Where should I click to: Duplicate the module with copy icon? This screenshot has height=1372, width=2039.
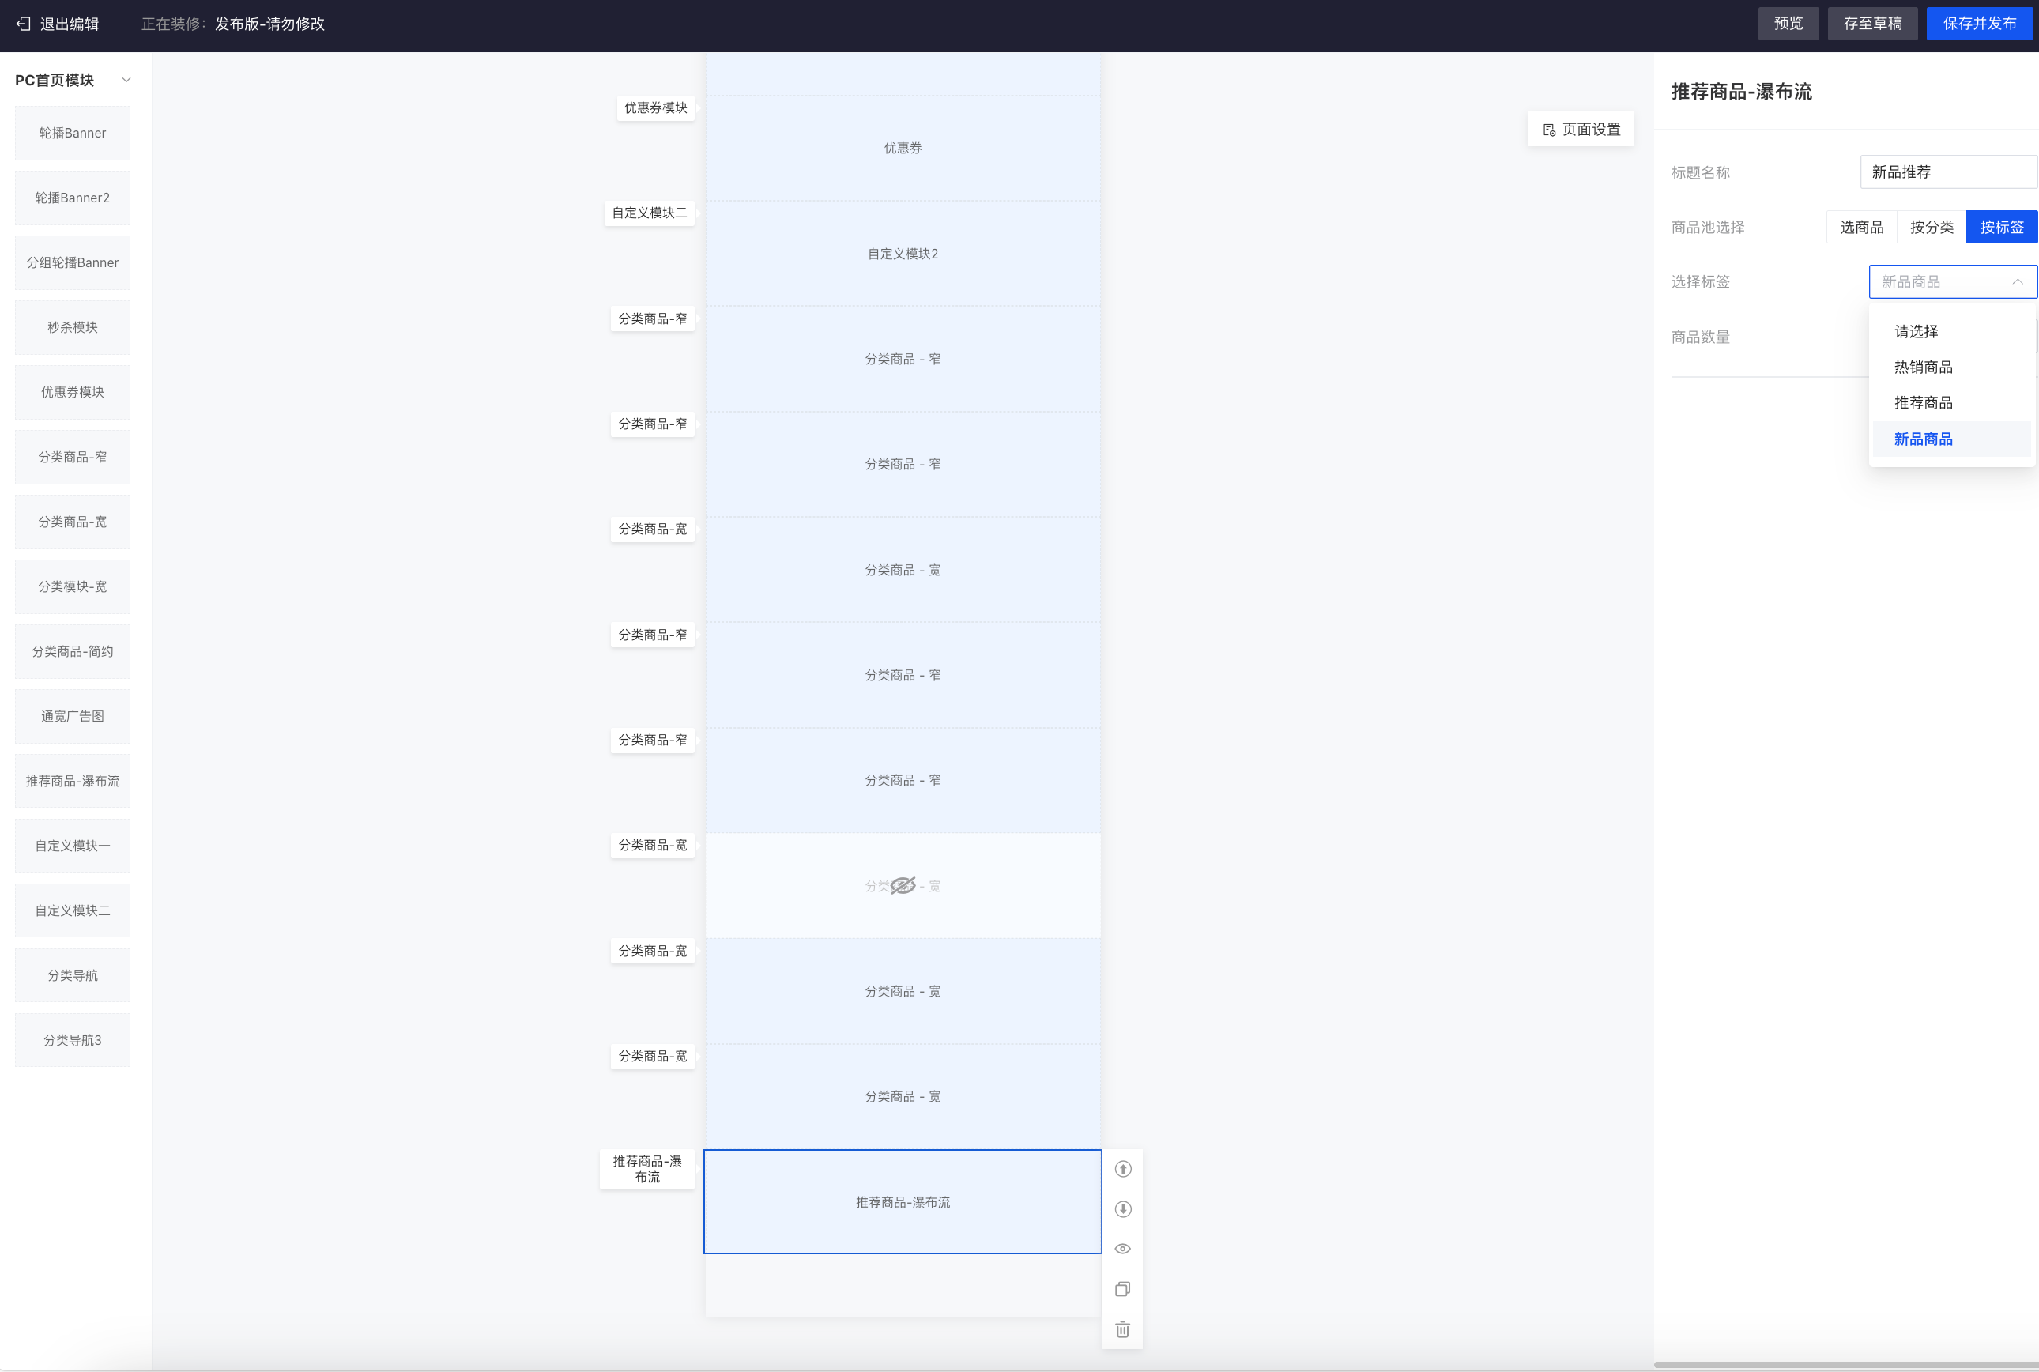point(1123,1289)
